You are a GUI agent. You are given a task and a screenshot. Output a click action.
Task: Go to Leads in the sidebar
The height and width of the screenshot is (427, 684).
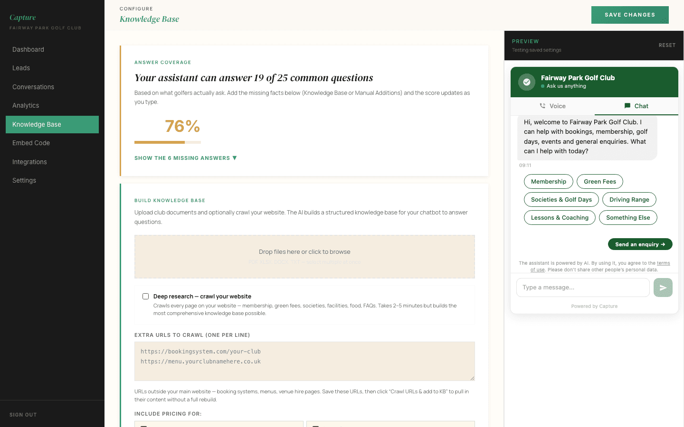coord(52,68)
